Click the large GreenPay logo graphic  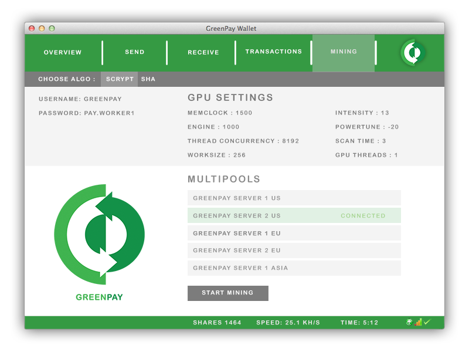coord(99,234)
